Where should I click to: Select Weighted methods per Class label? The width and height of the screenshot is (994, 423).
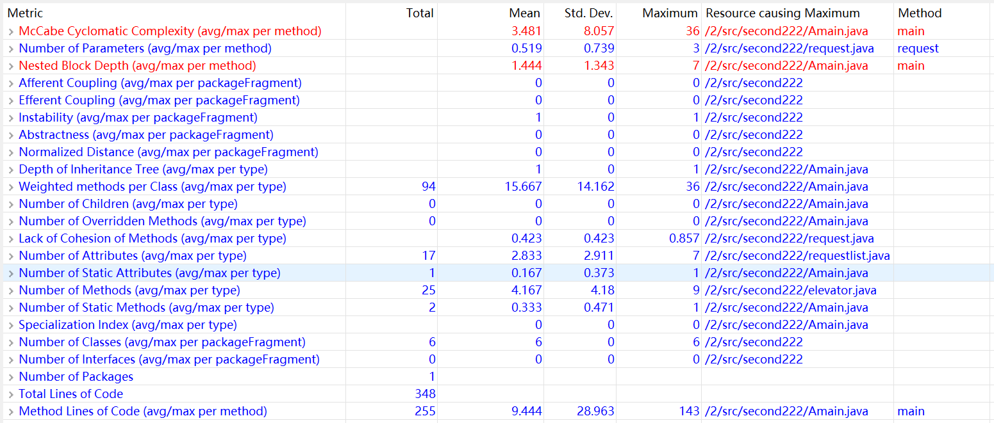pos(153,186)
